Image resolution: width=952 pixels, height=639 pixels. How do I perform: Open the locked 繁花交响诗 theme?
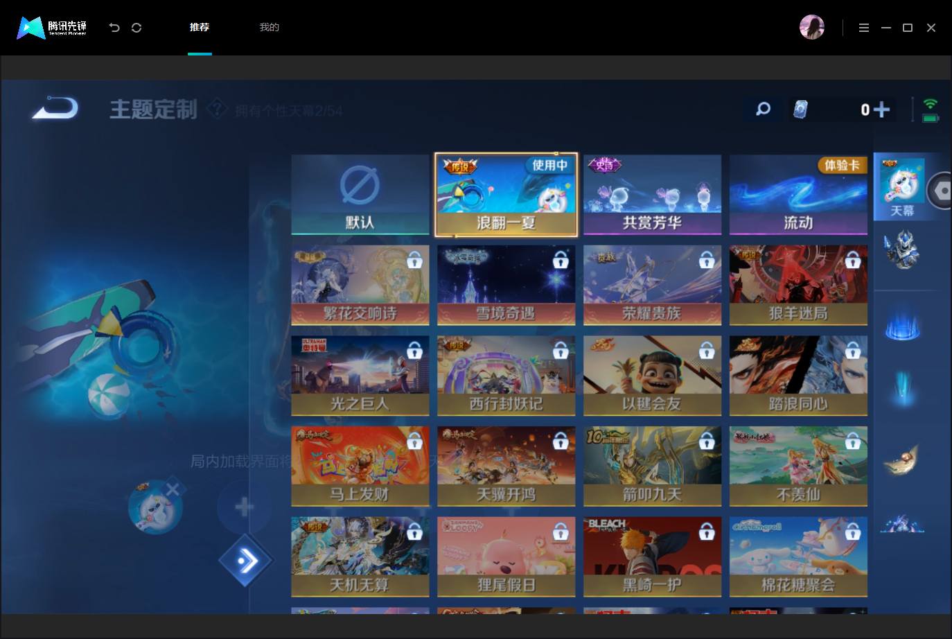(x=360, y=286)
